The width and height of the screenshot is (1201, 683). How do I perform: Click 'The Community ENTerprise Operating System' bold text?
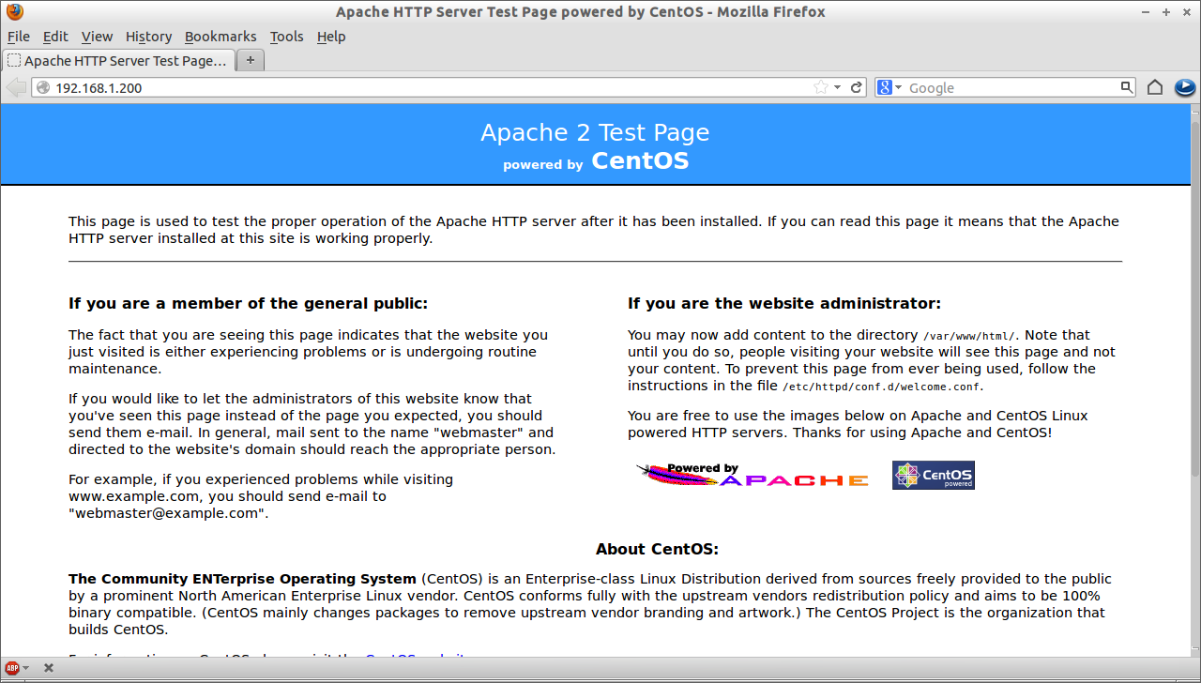[242, 579]
